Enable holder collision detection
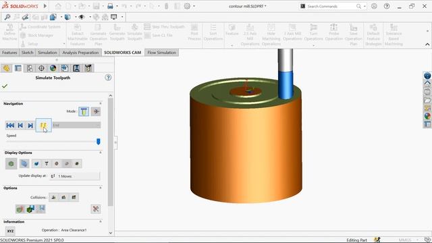Viewport: 432px width, 243px height. pos(63,197)
